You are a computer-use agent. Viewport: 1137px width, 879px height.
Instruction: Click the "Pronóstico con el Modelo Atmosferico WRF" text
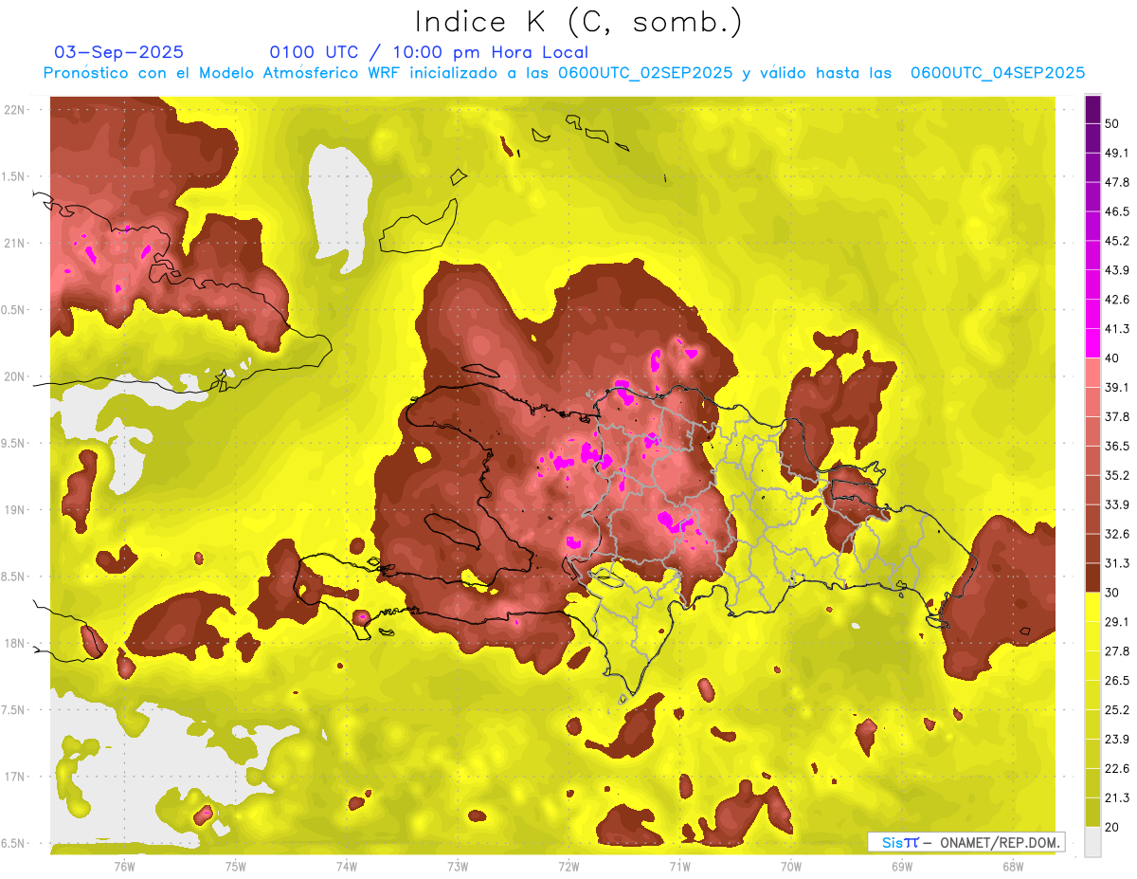(x=221, y=73)
